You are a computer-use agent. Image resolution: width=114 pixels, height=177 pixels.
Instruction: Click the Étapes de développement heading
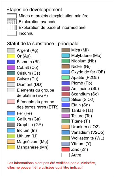[34, 10]
